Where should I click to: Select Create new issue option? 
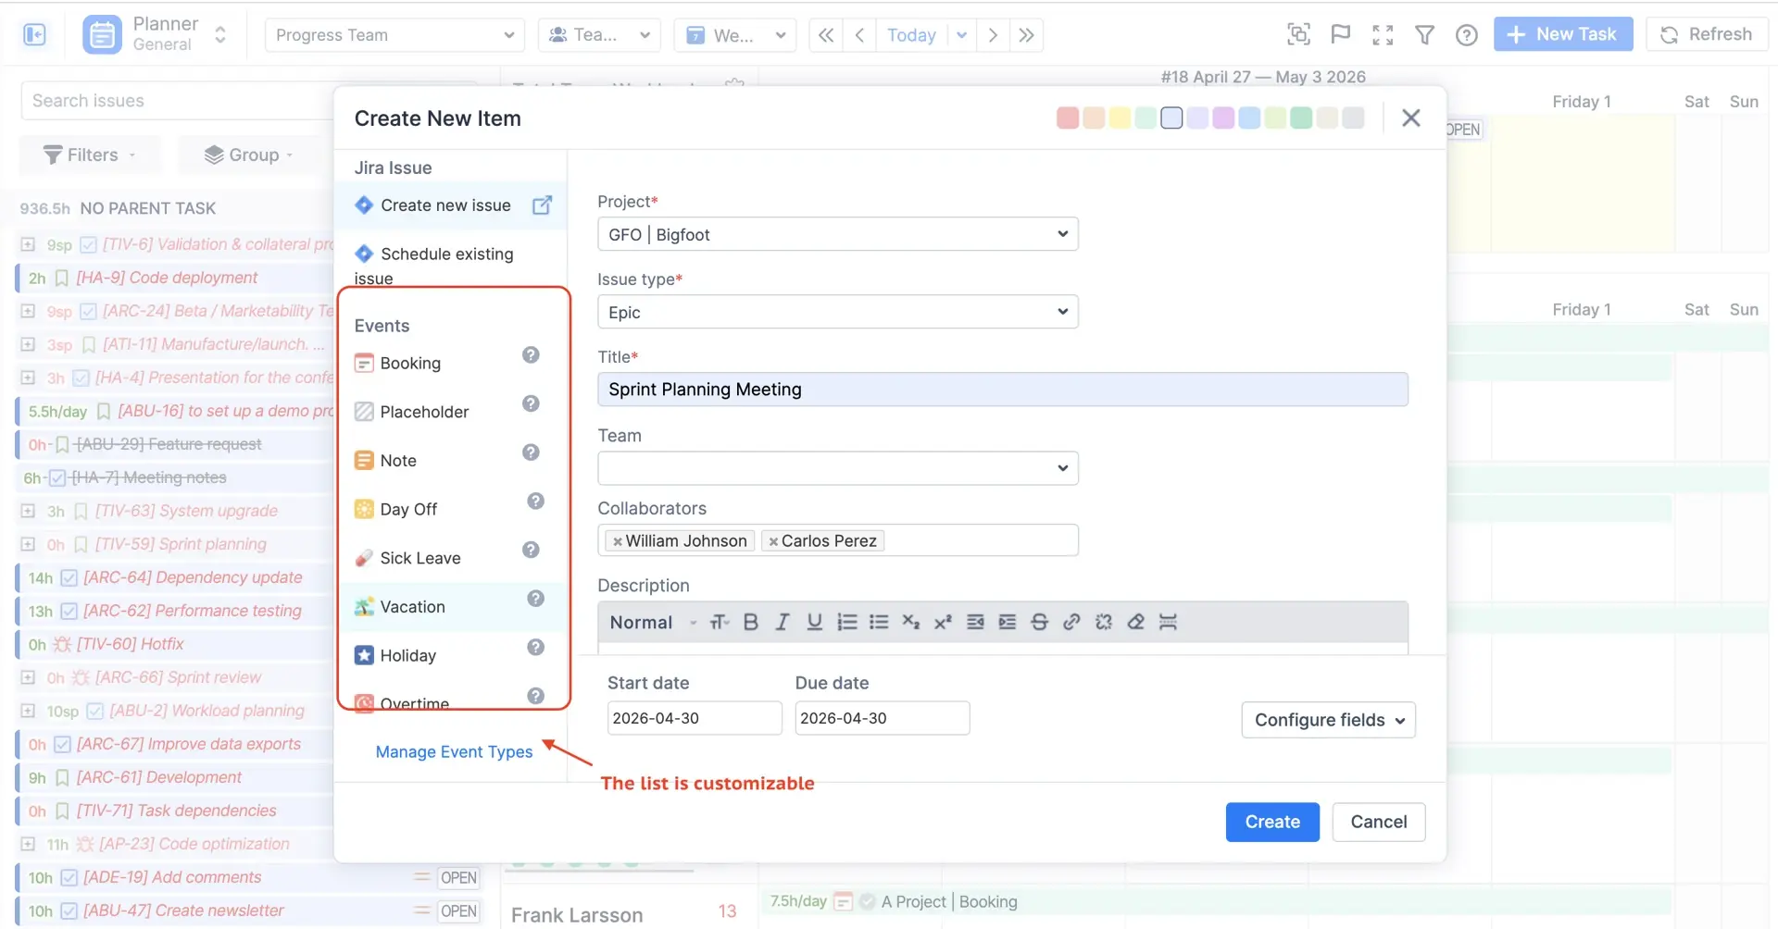(x=445, y=205)
